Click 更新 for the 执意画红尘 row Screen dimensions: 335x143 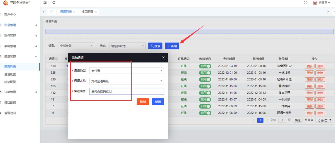[x=310, y=66]
